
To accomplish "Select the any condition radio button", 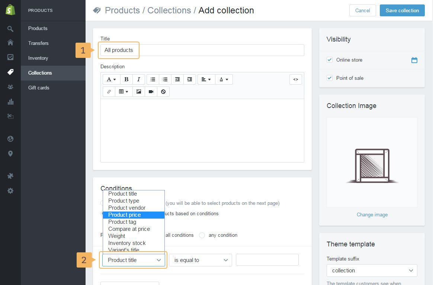I will (x=202, y=235).
